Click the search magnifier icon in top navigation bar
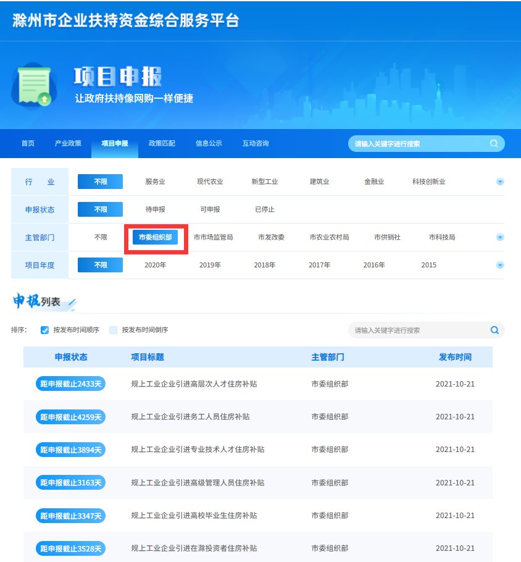Screen dimensions: 521x562 494,143
